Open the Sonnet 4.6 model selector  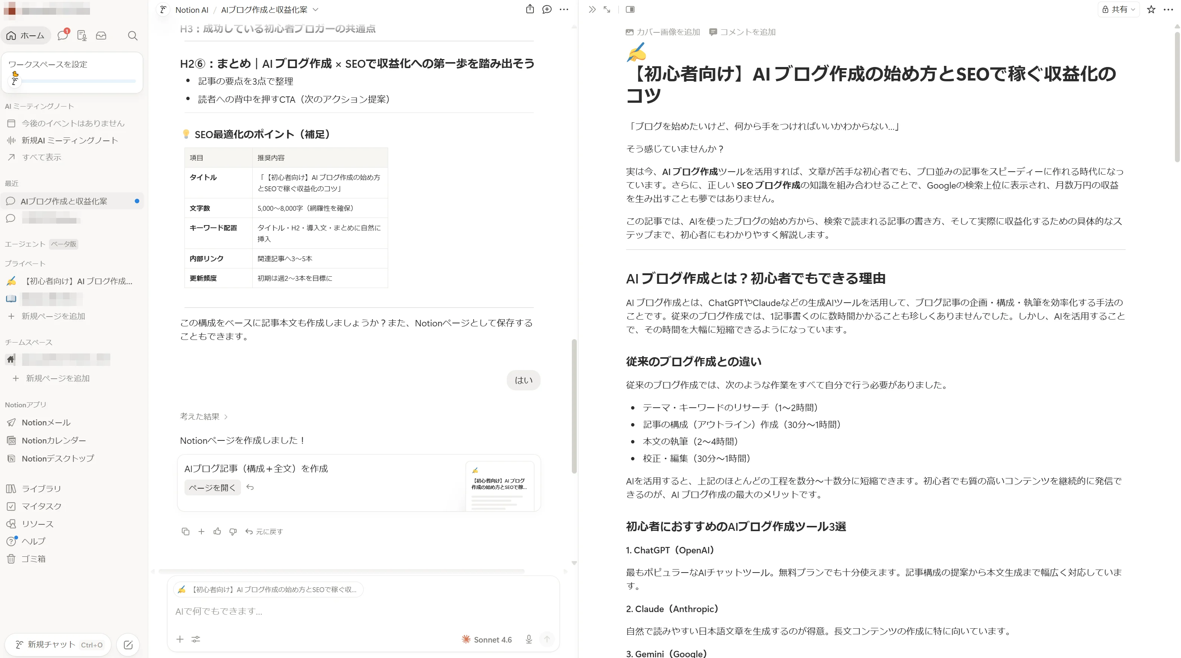(487, 639)
